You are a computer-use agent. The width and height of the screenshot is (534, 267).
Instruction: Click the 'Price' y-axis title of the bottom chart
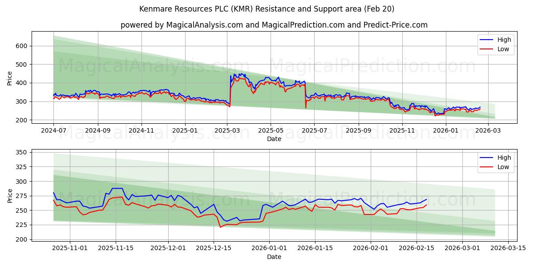coord(10,195)
